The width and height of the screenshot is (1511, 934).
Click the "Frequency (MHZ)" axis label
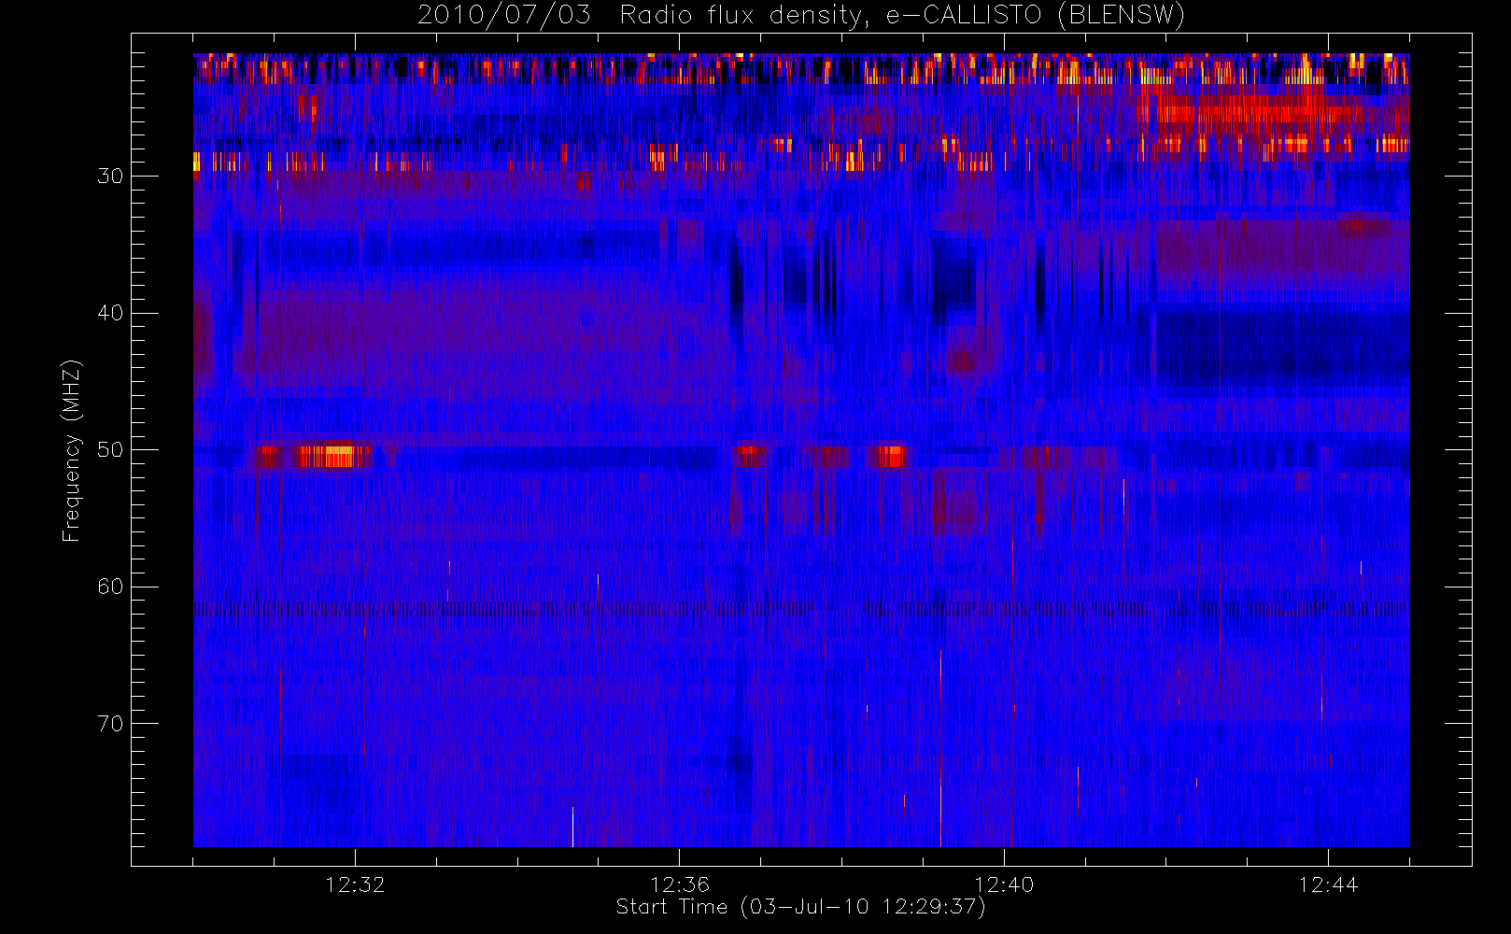[71, 450]
